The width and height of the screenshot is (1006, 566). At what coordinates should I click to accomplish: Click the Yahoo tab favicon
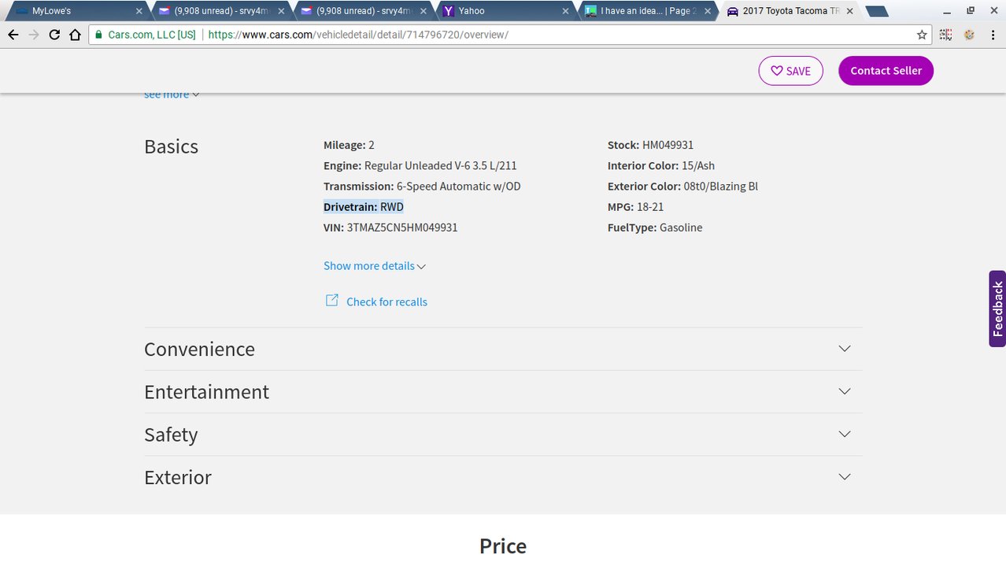coord(449,11)
